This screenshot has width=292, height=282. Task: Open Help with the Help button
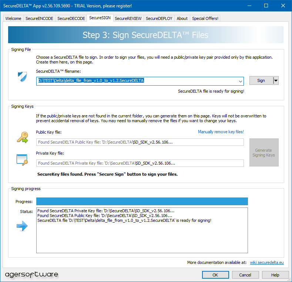pos(275,275)
